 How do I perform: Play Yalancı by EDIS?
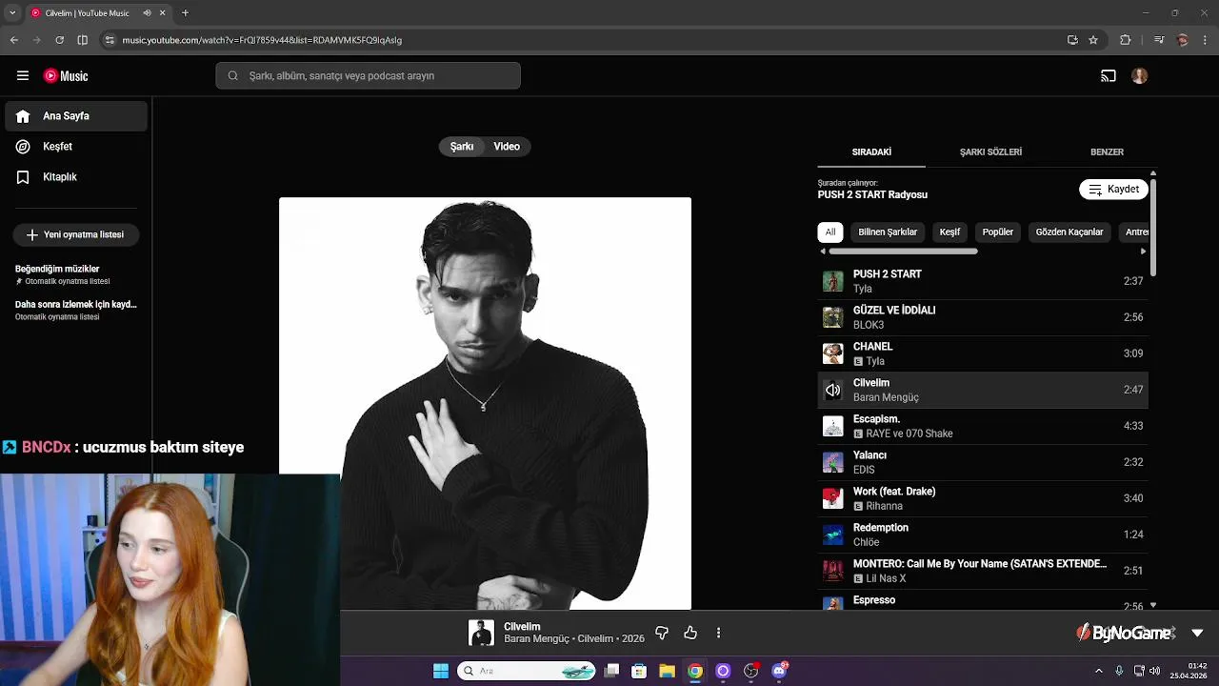[983, 462]
